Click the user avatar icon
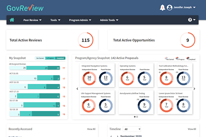Image resolution: width=206 pixels, height=137 pixels. (x=170, y=8)
